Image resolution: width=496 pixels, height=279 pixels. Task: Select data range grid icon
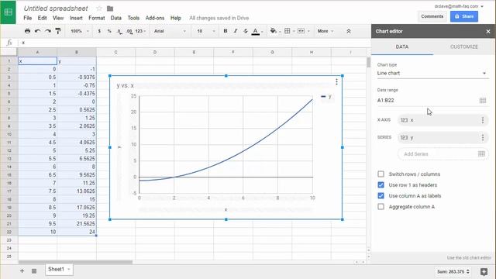[x=483, y=100]
